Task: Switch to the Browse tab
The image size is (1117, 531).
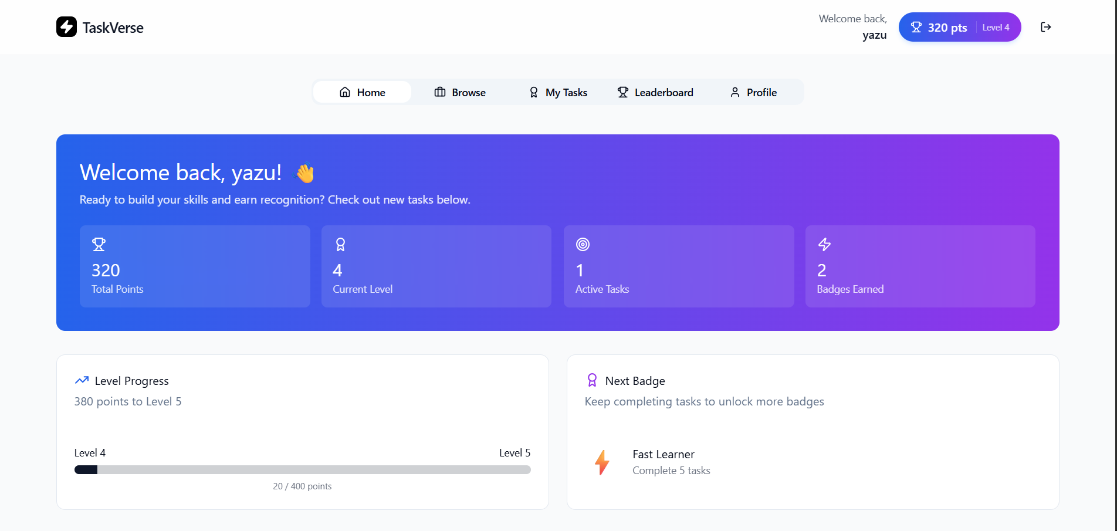Action: tap(460, 92)
